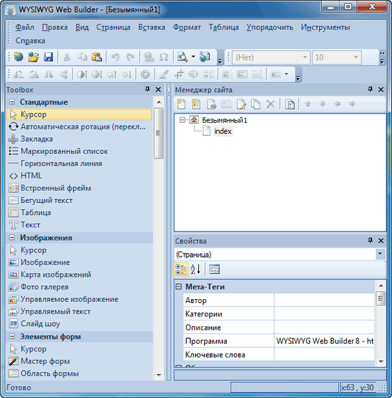Click the move up arrow in the site manager
This screenshot has height=398, width=392.
click(x=308, y=104)
